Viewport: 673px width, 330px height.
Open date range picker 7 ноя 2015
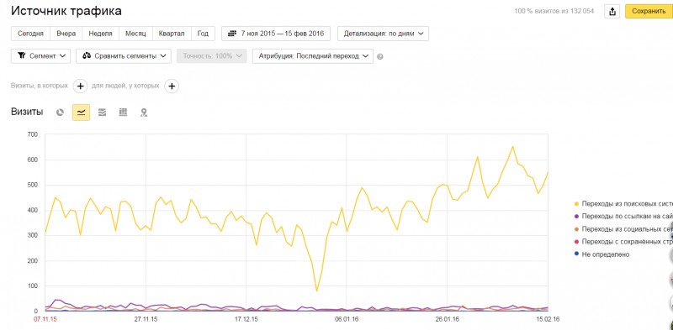click(x=276, y=34)
